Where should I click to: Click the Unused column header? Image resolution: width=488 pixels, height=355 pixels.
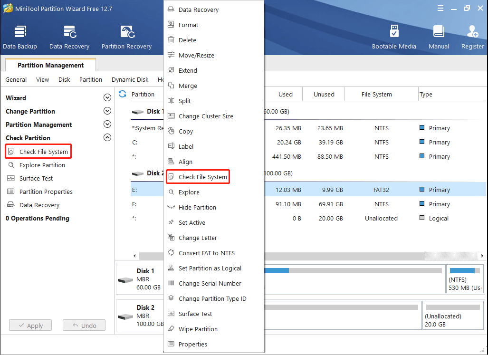[x=324, y=94]
